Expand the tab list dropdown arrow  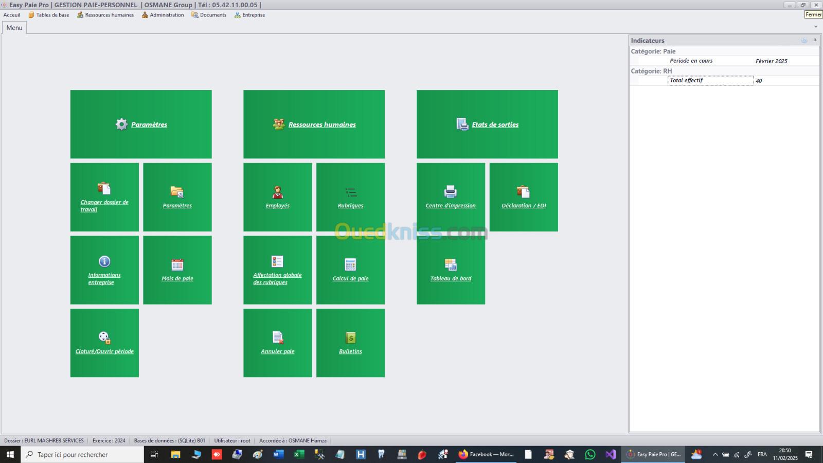(x=815, y=27)
